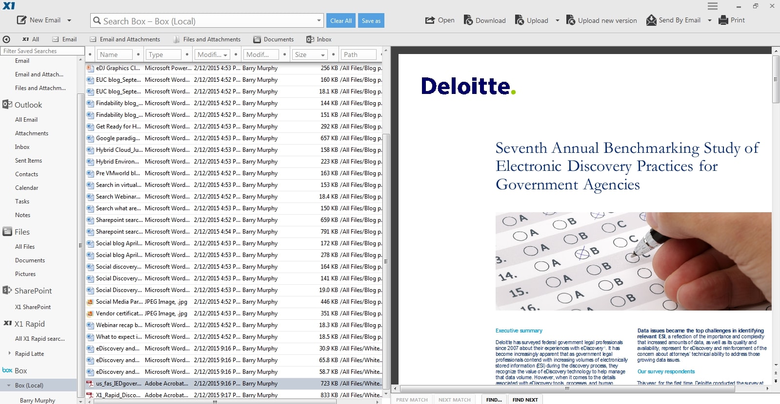
Task: Select All Files in sidebar
Action: click(25, 247)
